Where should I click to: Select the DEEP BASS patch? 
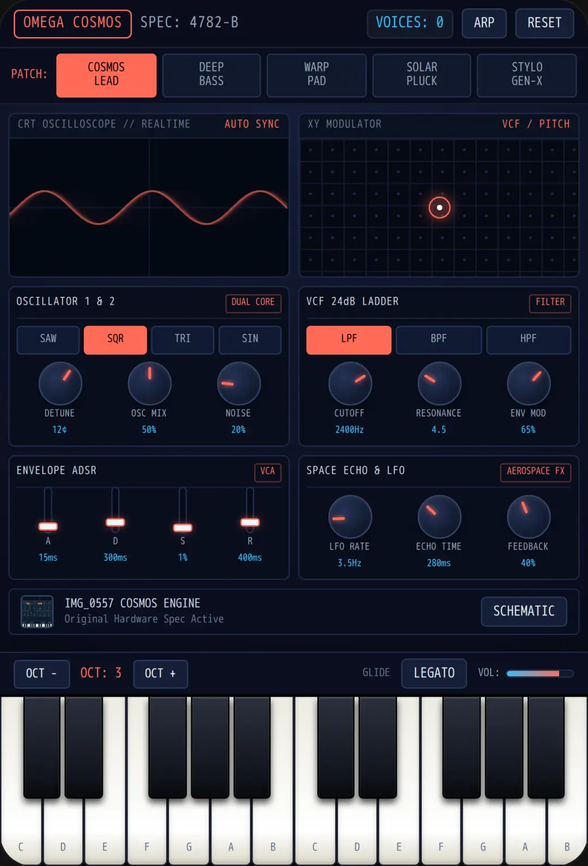point(211,75)
